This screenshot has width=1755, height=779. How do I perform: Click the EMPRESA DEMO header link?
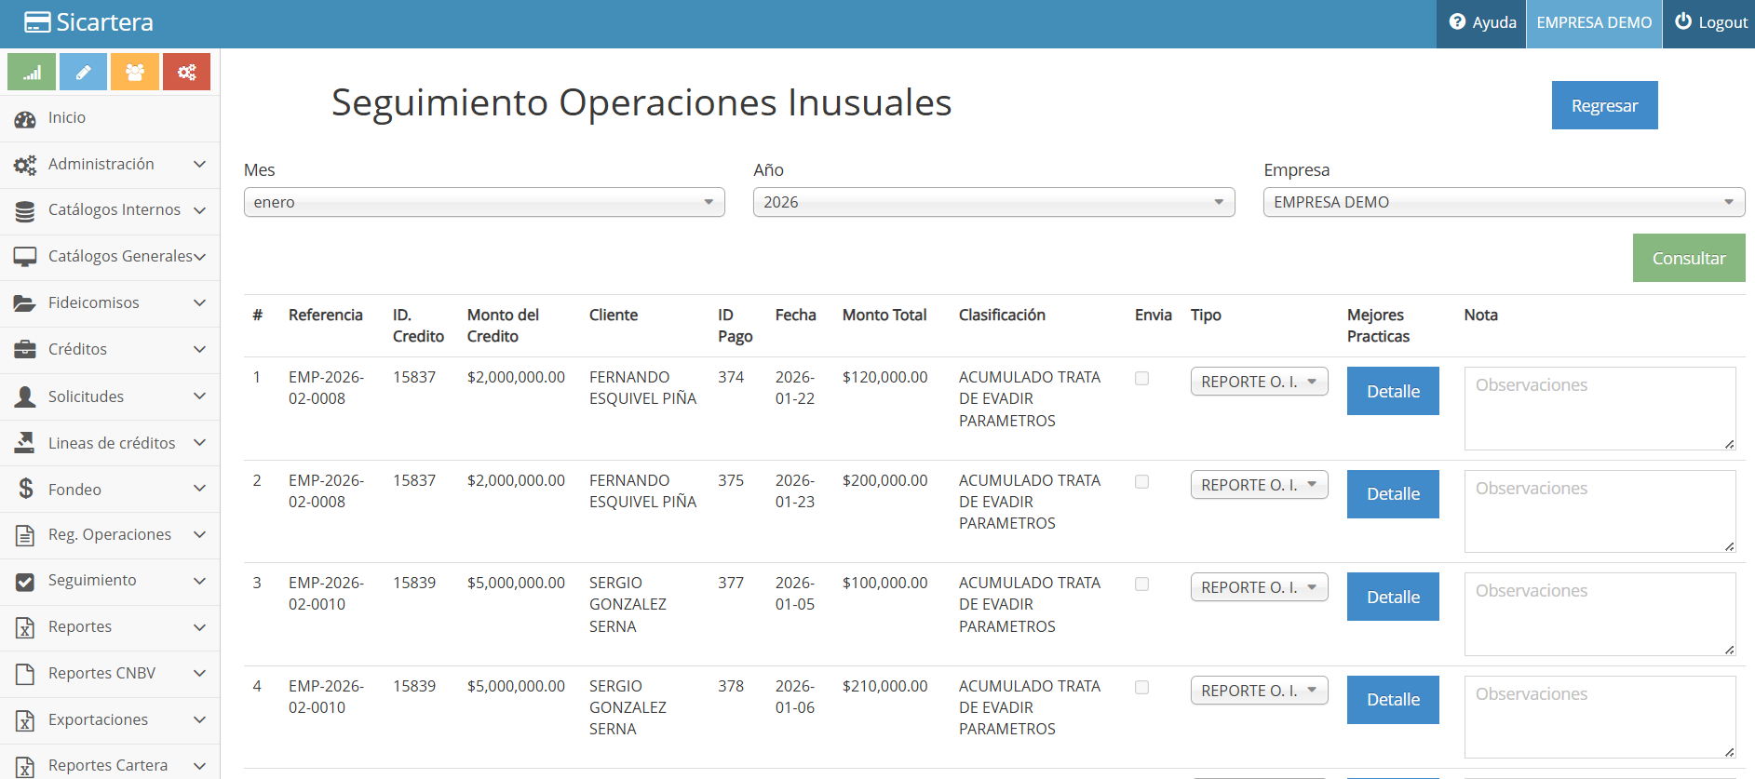[1594, 23]
